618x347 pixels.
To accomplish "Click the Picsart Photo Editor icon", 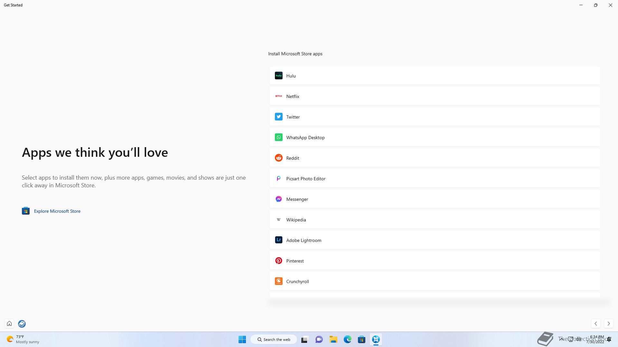I will [x=279, y=178].
